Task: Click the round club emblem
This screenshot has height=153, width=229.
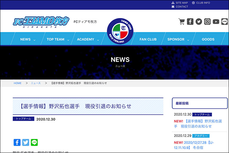Action: tap(120, 31)
